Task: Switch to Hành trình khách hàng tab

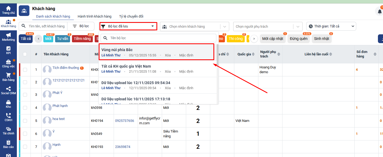Action: click(94, 16)
